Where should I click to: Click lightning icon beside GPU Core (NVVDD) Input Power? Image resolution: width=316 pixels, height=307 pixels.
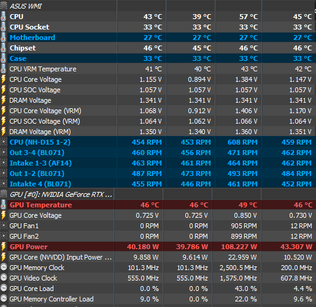3,257
